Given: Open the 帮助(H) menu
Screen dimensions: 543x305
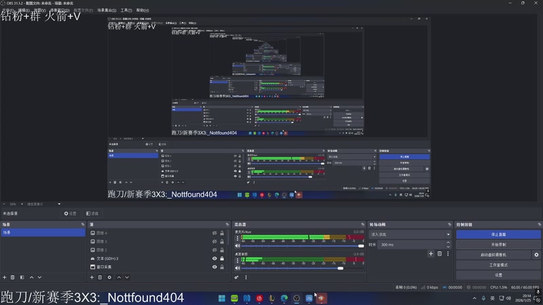Looking at the screenshot, I should [143, 10].
